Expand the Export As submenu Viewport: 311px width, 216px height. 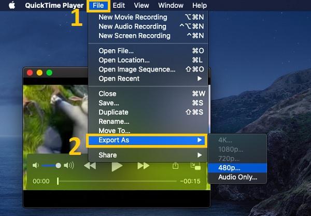click(x=147, y=140)
